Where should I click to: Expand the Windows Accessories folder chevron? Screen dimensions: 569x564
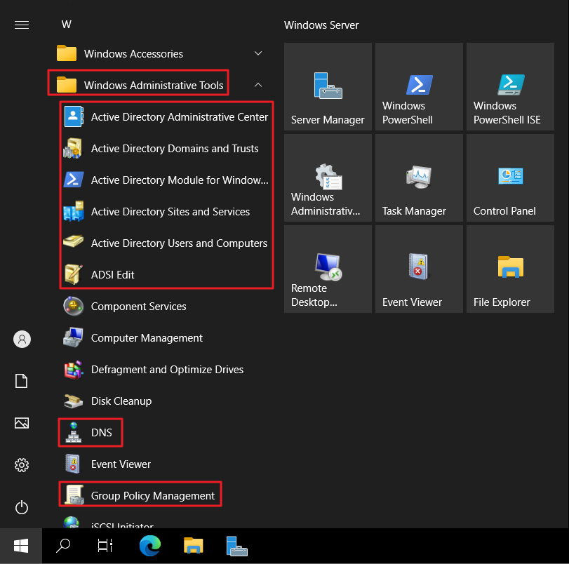tap(258, 54)
